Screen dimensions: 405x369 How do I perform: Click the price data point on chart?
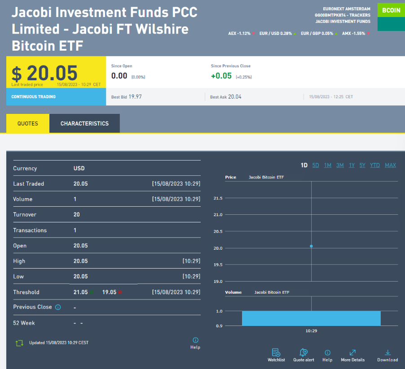311,246
